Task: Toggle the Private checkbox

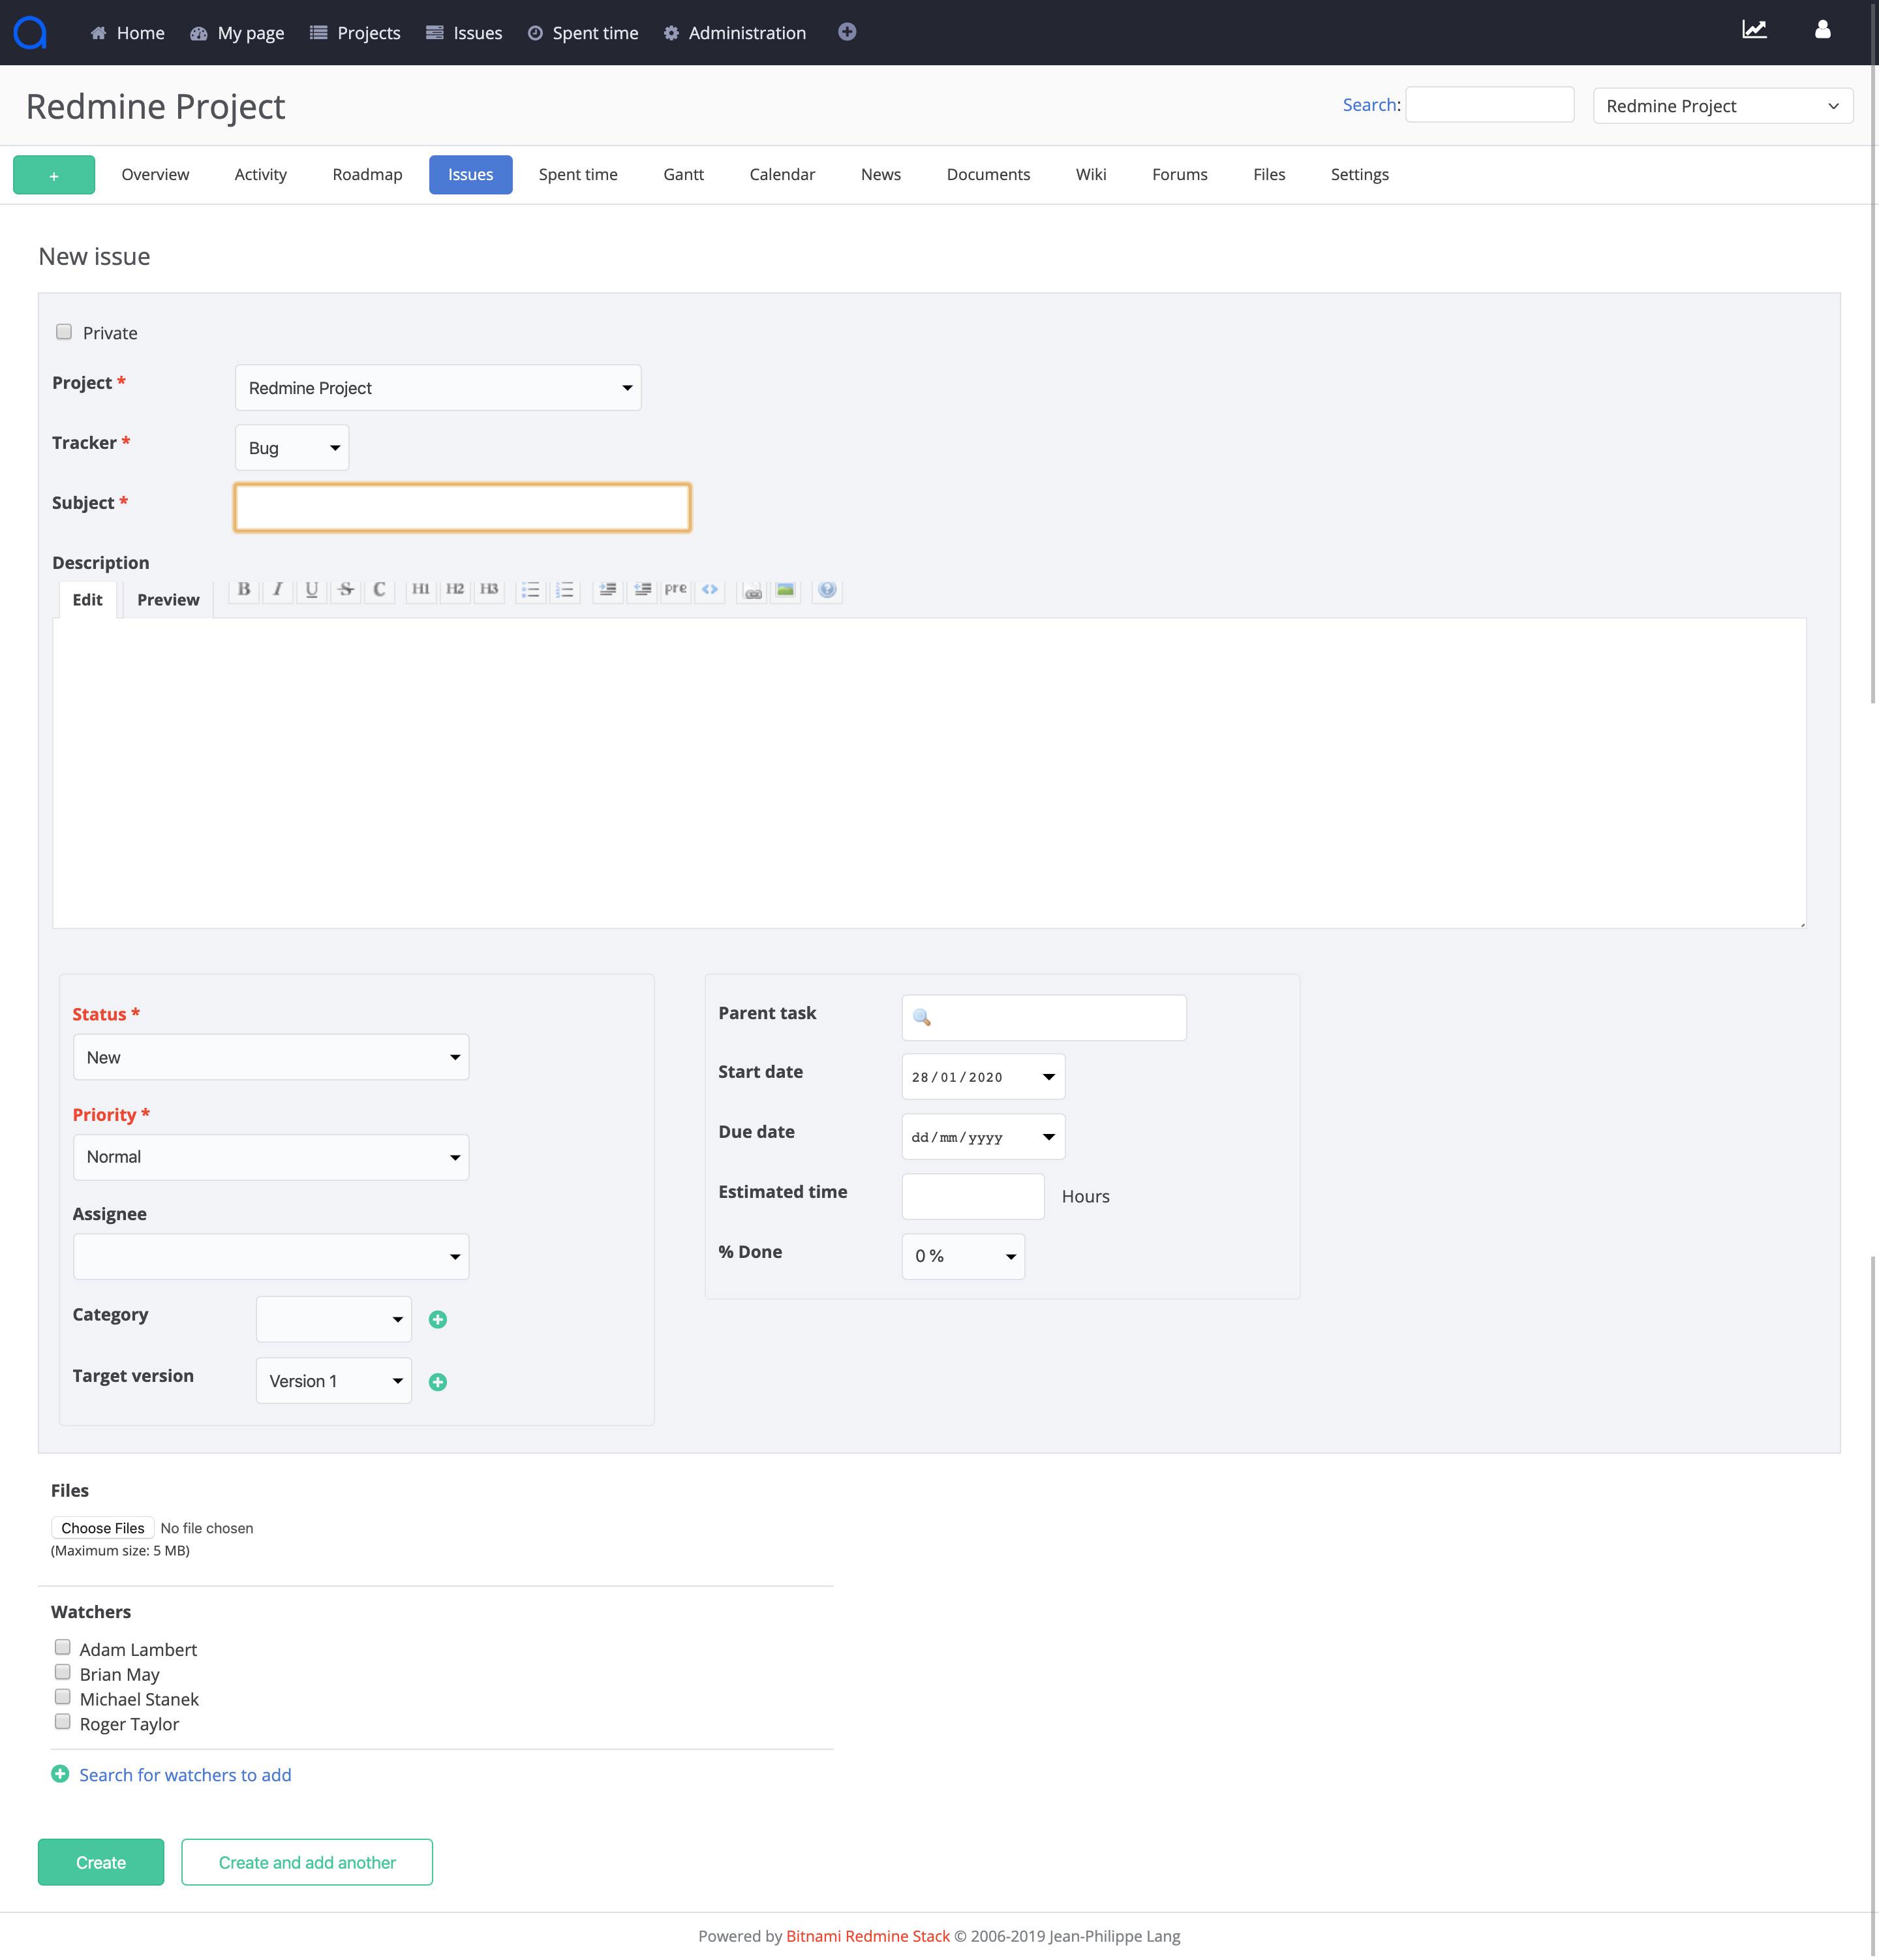Action: [64, 332]
